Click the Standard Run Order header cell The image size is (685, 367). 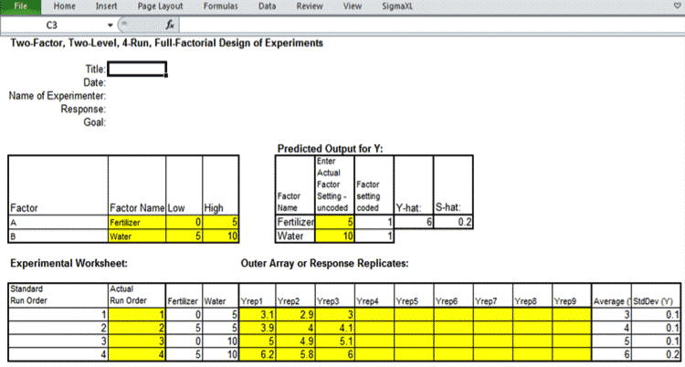point(58,295)
